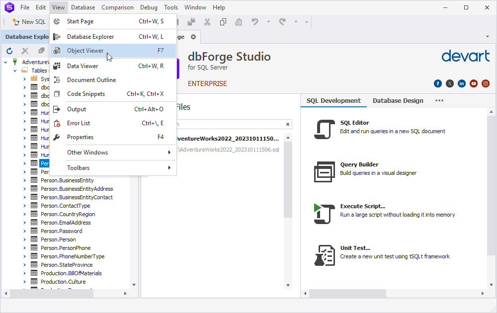Open Code Snippets window
This screenshot has height=313, width=497.
[x=113, y=94]
